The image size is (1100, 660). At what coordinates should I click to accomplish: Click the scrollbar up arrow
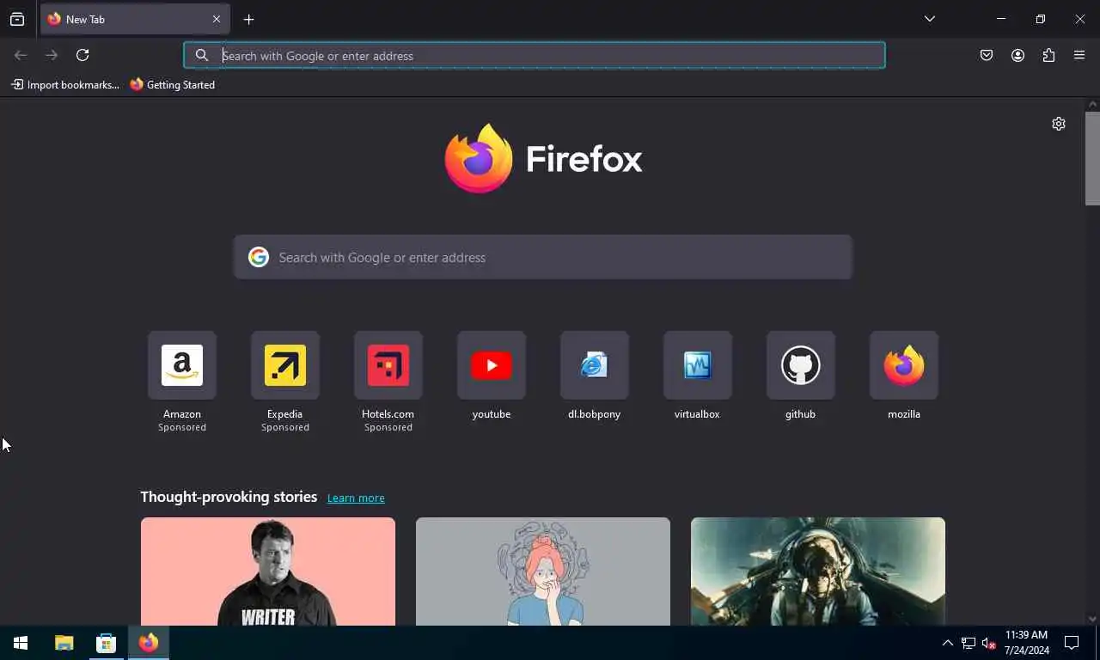click(x=1092, y=104)
